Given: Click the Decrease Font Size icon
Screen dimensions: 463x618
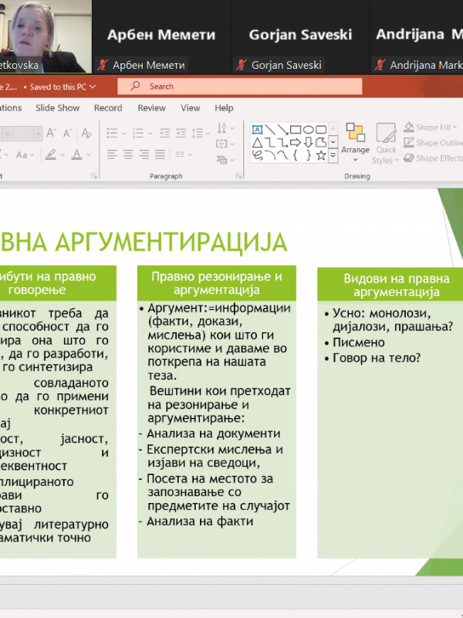Looking at the screenshot, I should (x=67, y=133).
